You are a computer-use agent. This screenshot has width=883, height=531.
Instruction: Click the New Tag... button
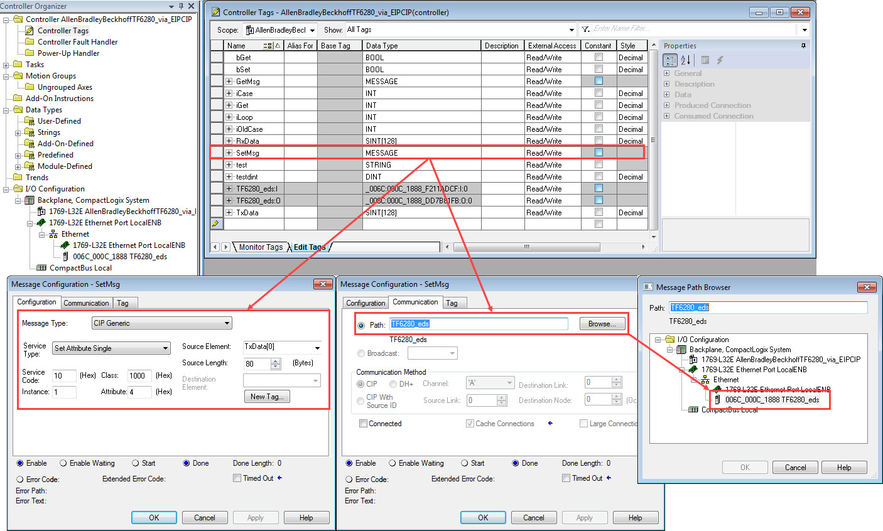pyautogui.click(x=267, y=397)
